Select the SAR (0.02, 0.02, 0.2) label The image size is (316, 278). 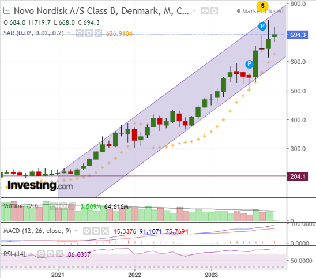(33, 33)
